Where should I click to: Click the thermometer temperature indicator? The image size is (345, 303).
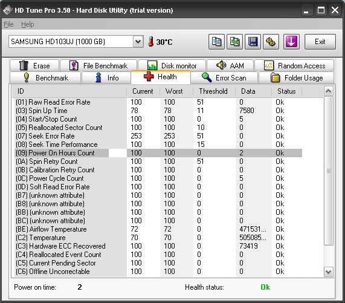[160, 42]
